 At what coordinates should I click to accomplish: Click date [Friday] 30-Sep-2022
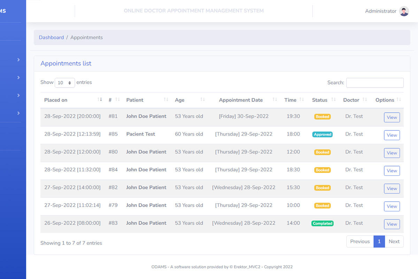[244, 116]
